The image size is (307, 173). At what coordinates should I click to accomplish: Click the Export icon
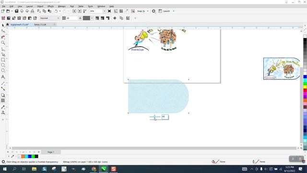click(x=80, y=11)
